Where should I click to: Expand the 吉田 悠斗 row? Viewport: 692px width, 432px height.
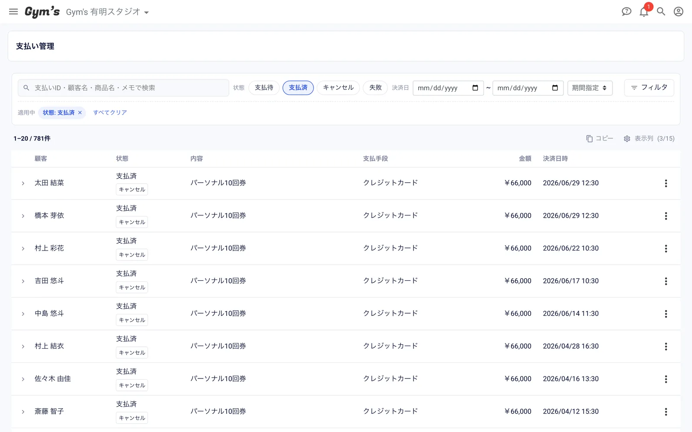23,281
